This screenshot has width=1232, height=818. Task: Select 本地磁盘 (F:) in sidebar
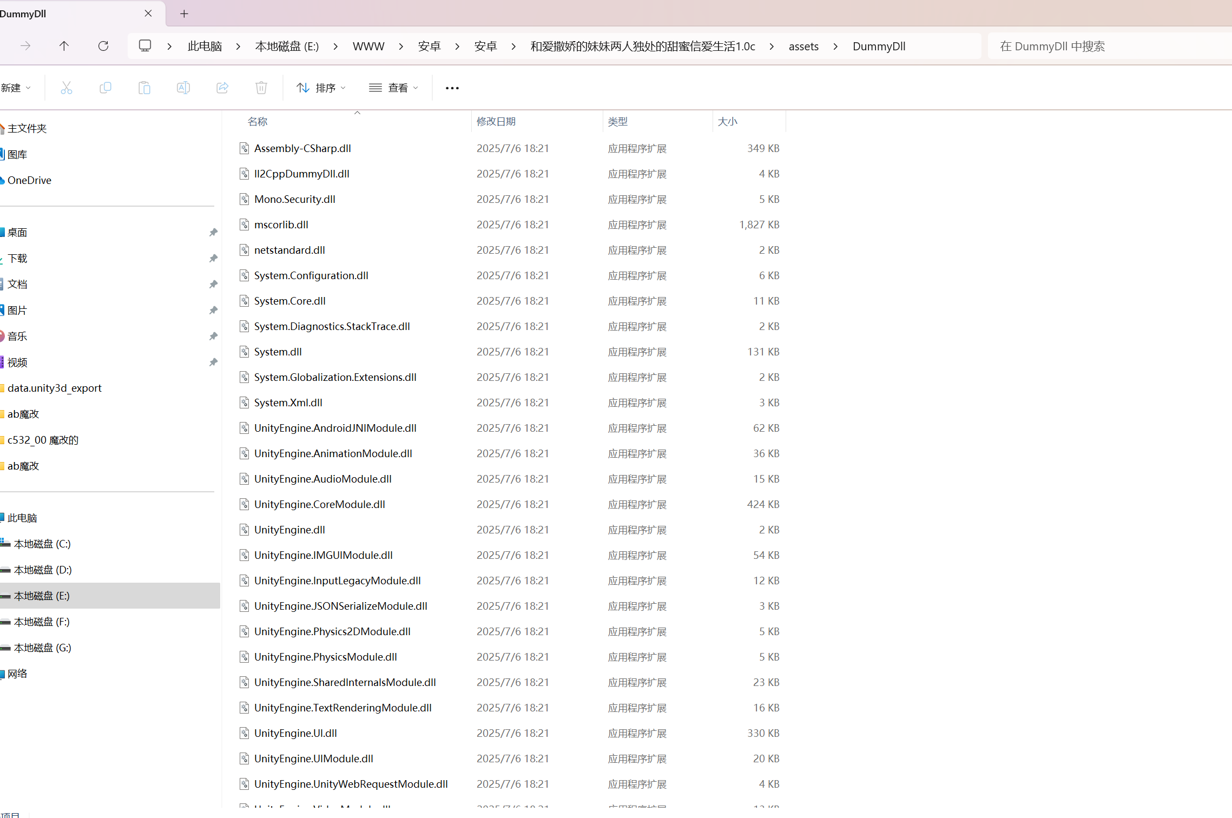tap(42, 622)
